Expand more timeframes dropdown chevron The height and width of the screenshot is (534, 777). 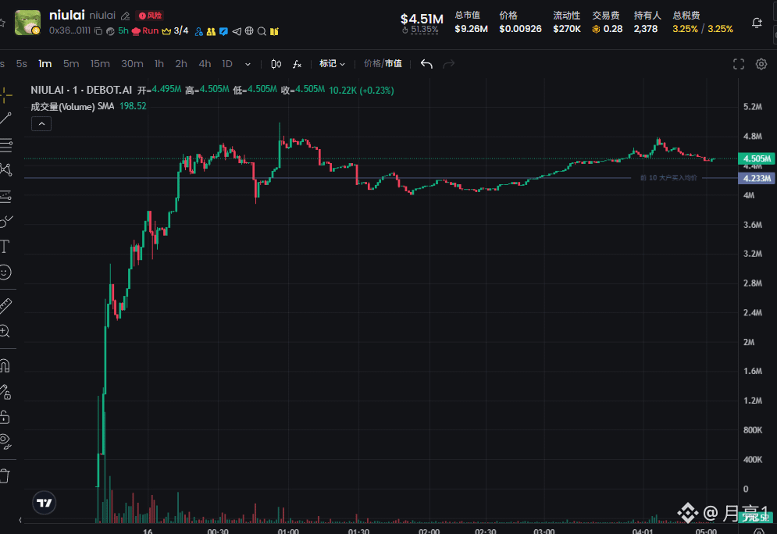pyautogui.click(x=248, y=64)
